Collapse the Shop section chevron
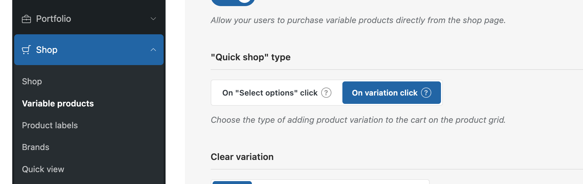This screenshot has width=583, height=184. point(153,50)
